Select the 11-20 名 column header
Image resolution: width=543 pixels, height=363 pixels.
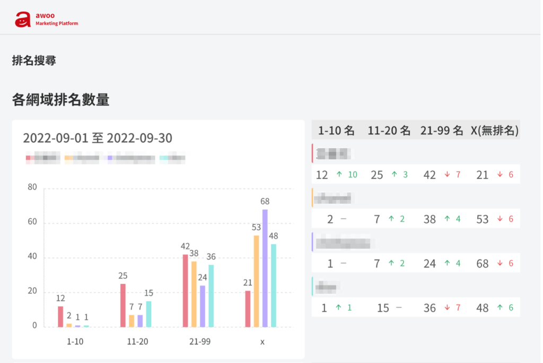pos(389,131)
